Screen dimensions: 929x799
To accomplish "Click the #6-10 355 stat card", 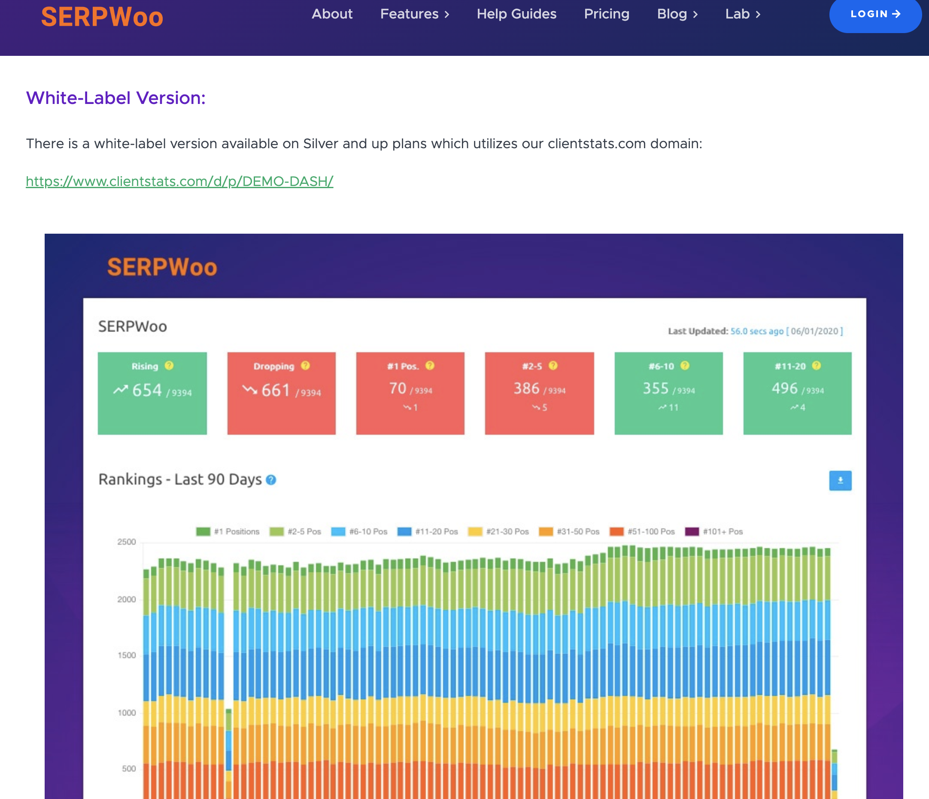I will click(668, 393).
